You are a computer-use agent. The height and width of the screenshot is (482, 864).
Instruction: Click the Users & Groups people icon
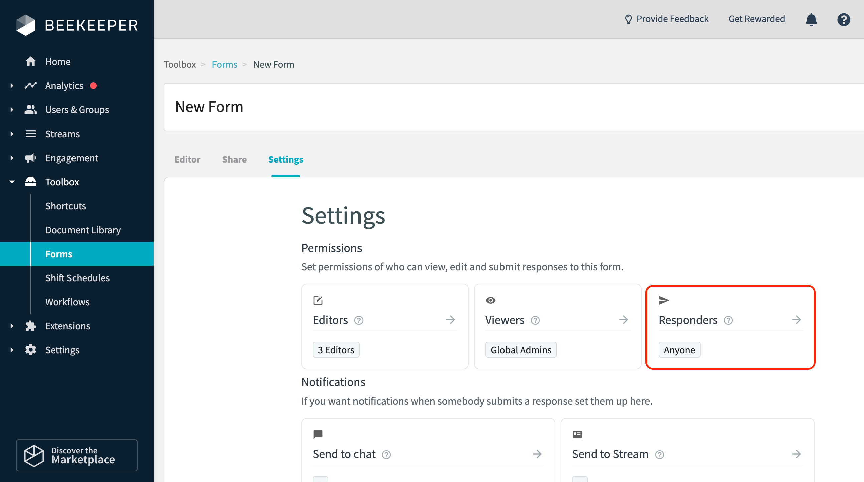pyautogui.click(x=30, y=109)
